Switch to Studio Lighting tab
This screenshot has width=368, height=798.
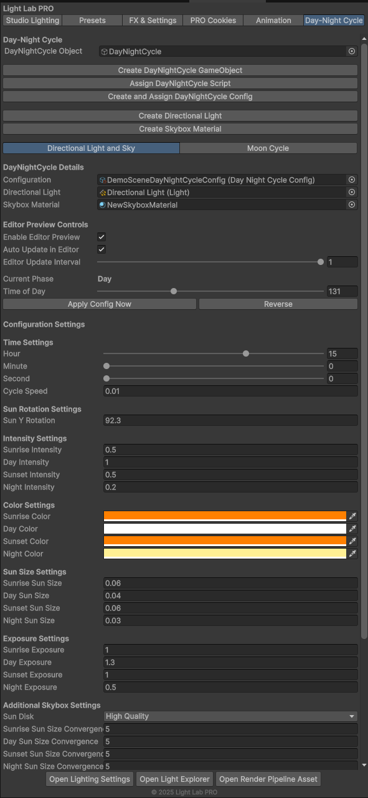[32, 21]
